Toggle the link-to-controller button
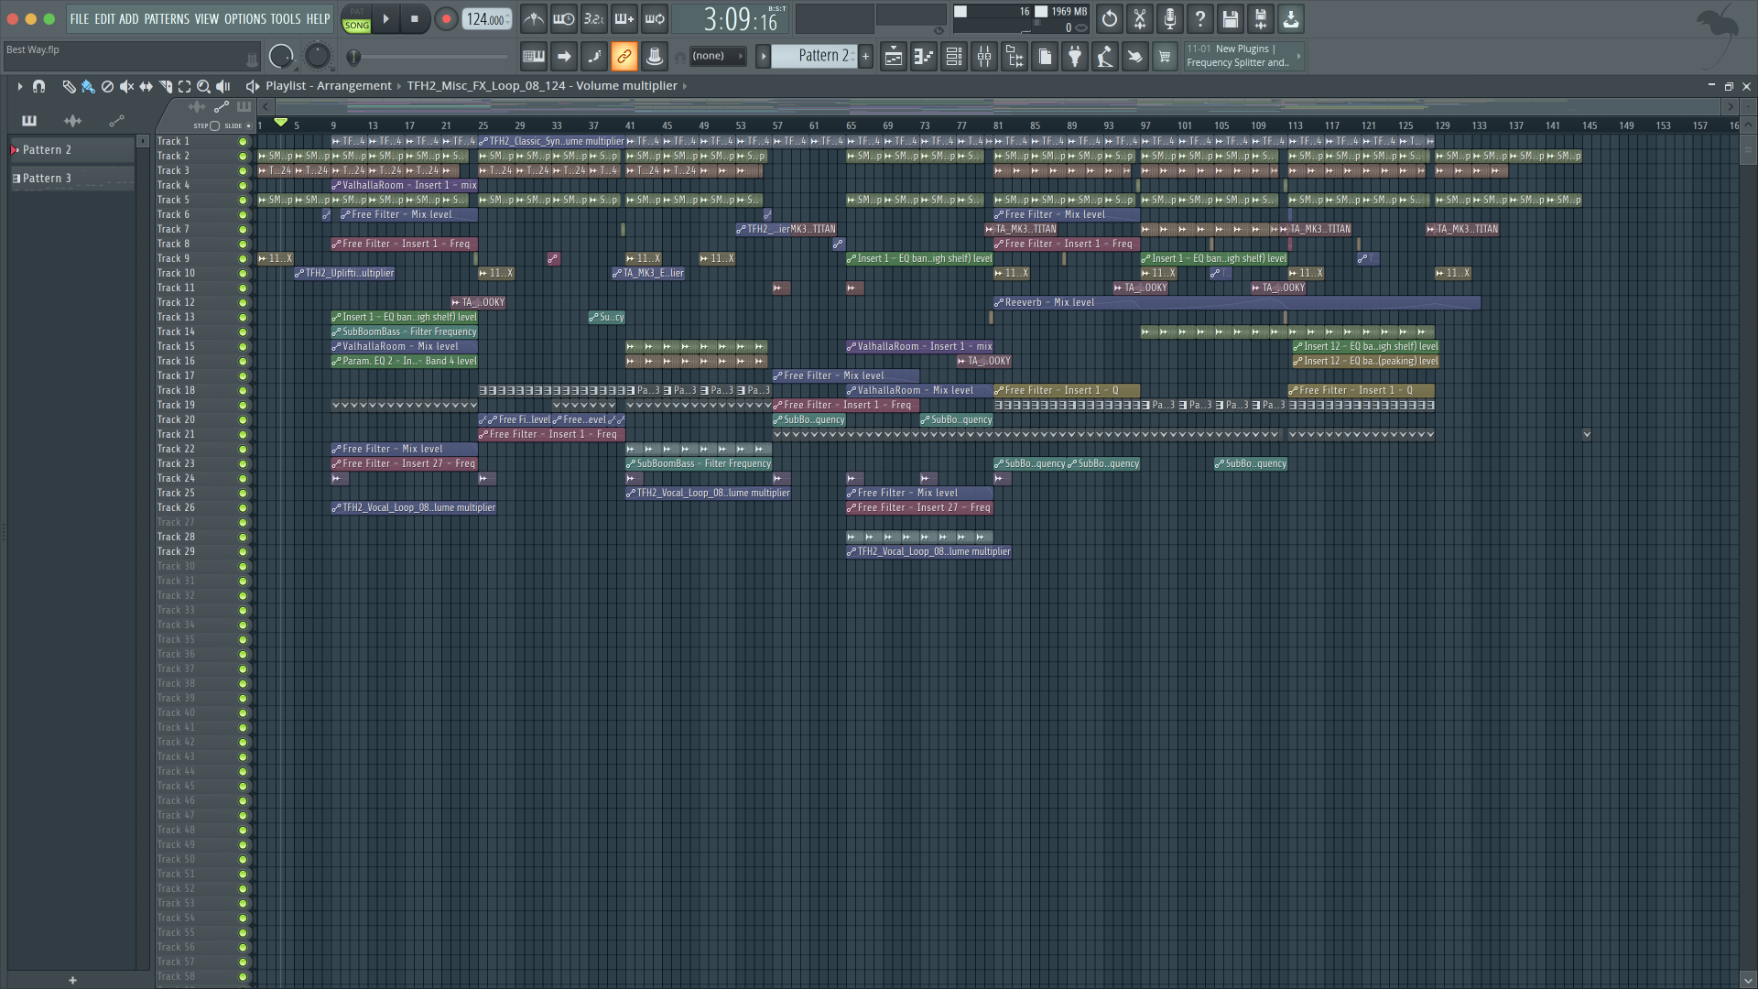Screen dimensions: 1758x989 (624, 57)
